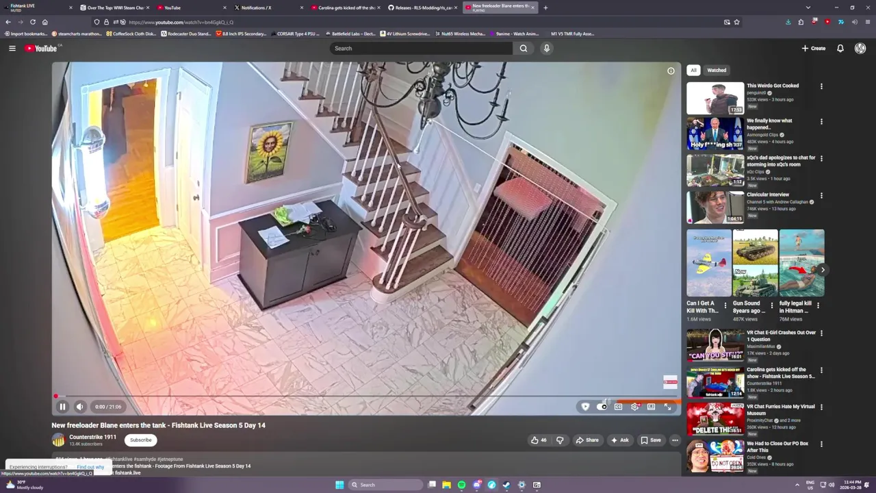Open more actions beside the Save button
876x493 pixels.
pyautogui.click(x=675, y=440)
